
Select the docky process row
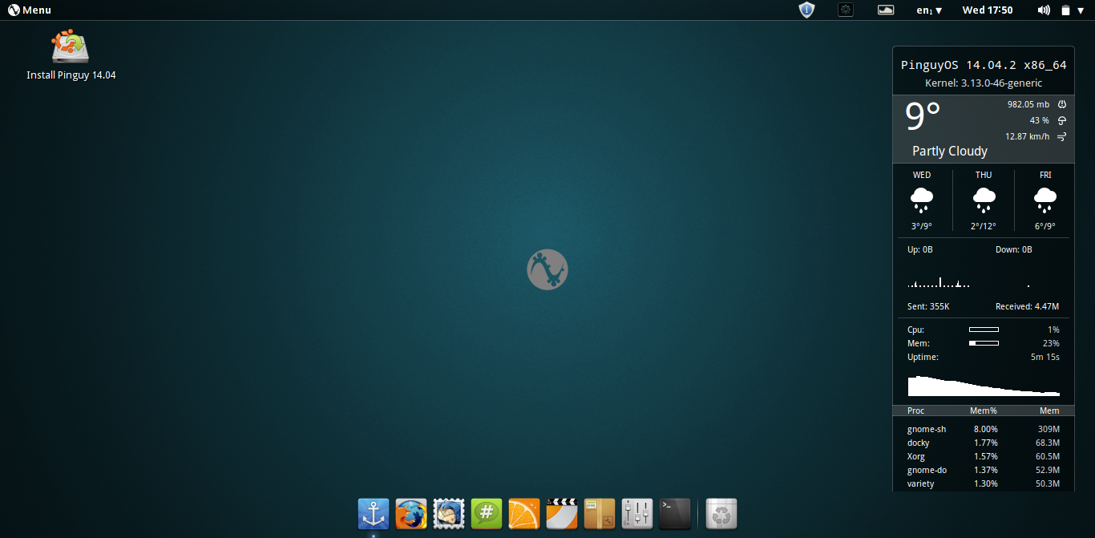[x=984, y=443]
